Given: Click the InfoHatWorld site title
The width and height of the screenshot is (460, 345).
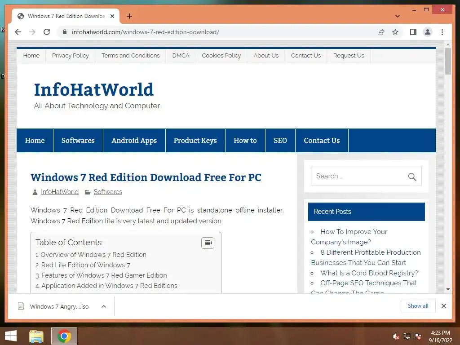Looking at the screenshot, I should (x=94, y=89).
